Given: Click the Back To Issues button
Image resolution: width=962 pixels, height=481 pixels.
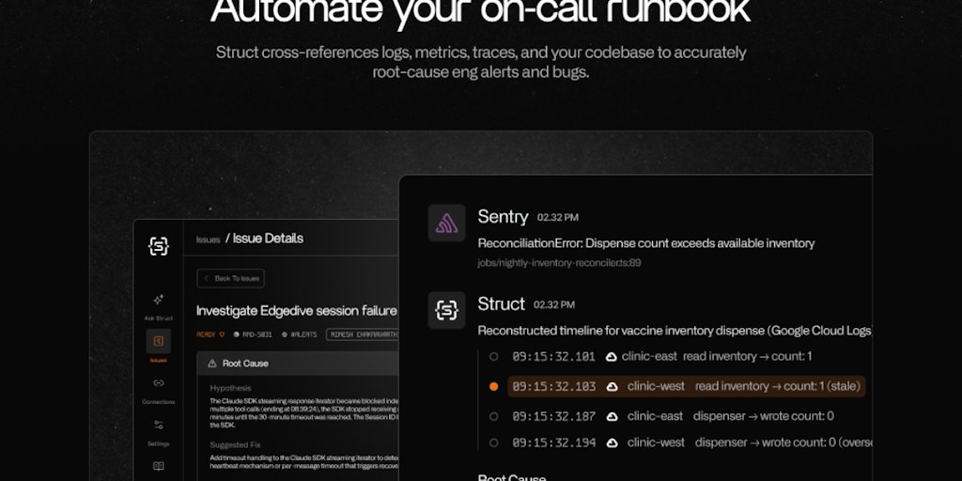Looking at the screenshot, I should (231, 278).
